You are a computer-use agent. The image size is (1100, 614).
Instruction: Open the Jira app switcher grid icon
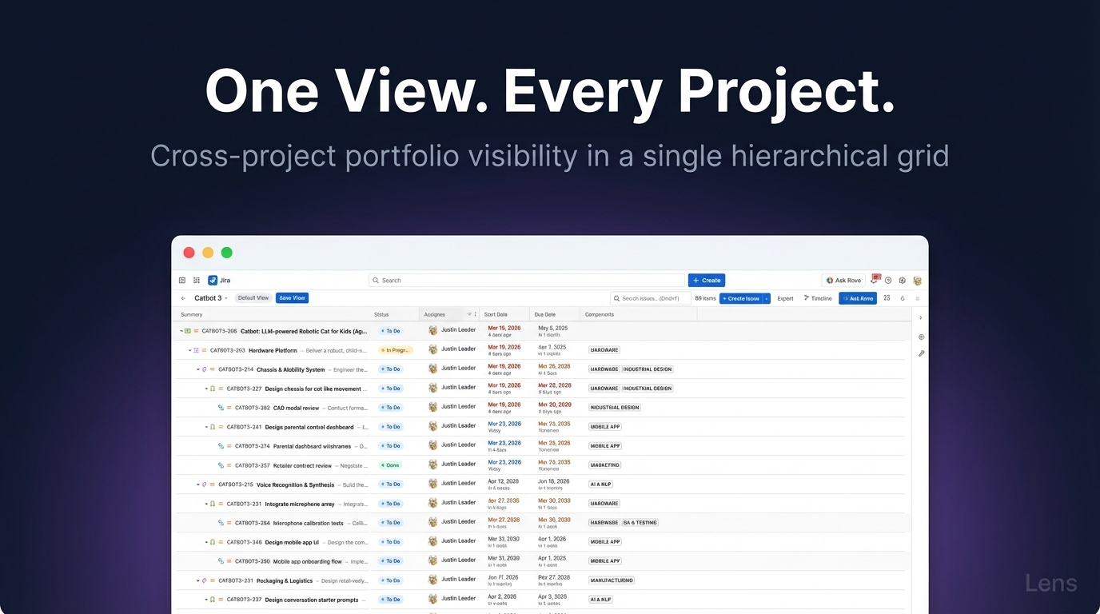tap(197, 280)
